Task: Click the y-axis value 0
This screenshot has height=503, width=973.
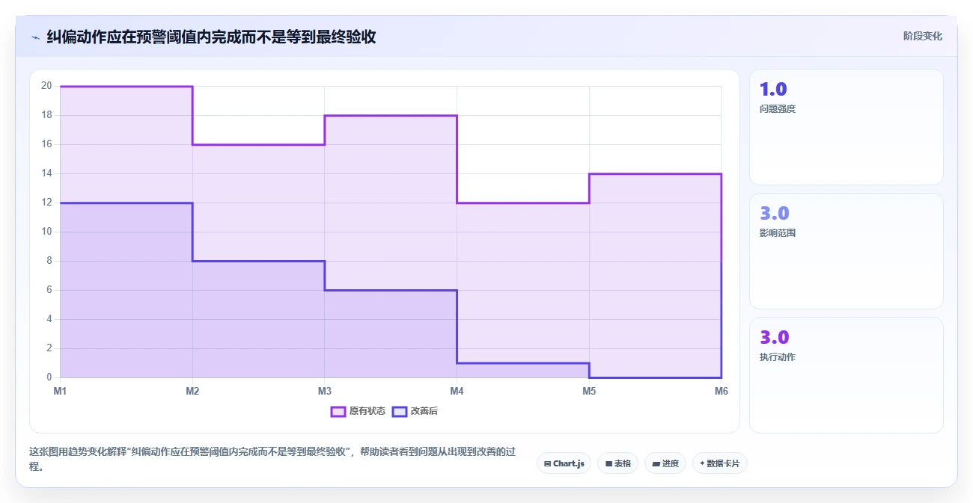Action: tap(49, 377)
